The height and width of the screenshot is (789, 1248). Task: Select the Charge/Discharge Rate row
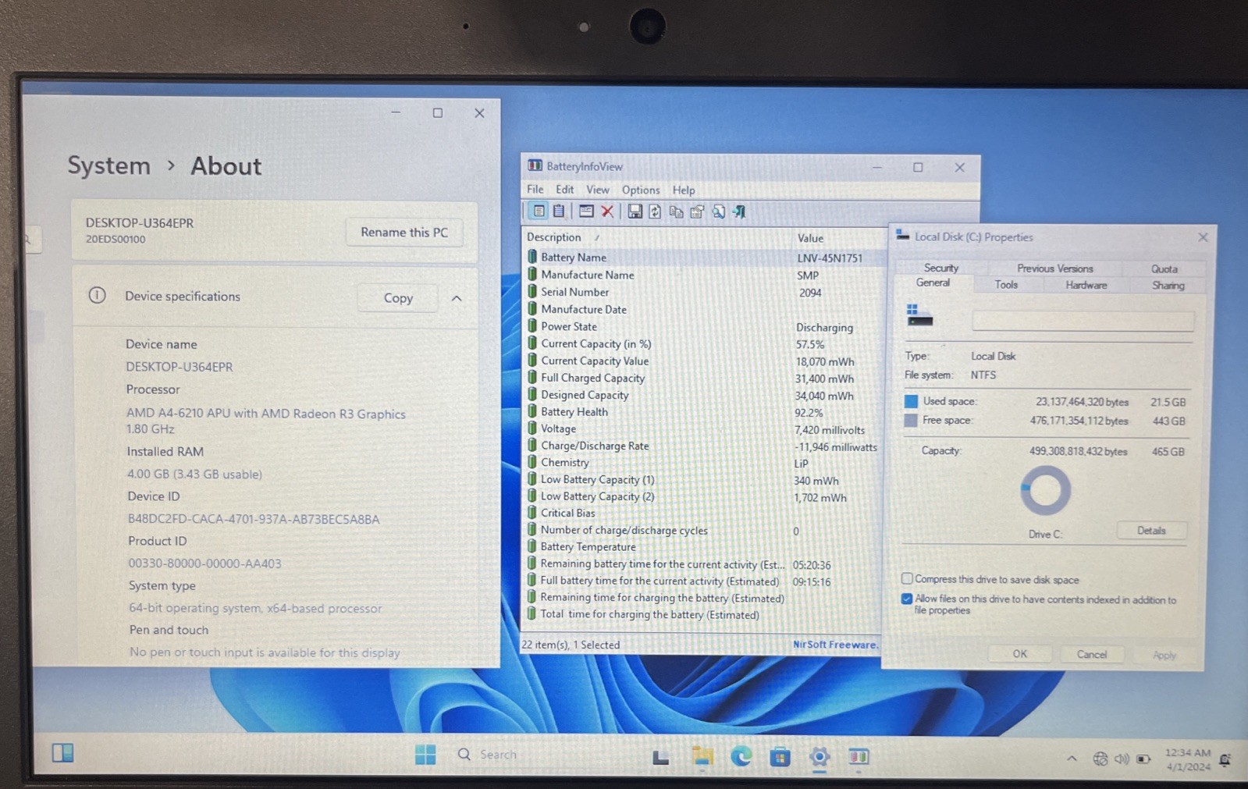pyautogui.click(x=702, y=446)
